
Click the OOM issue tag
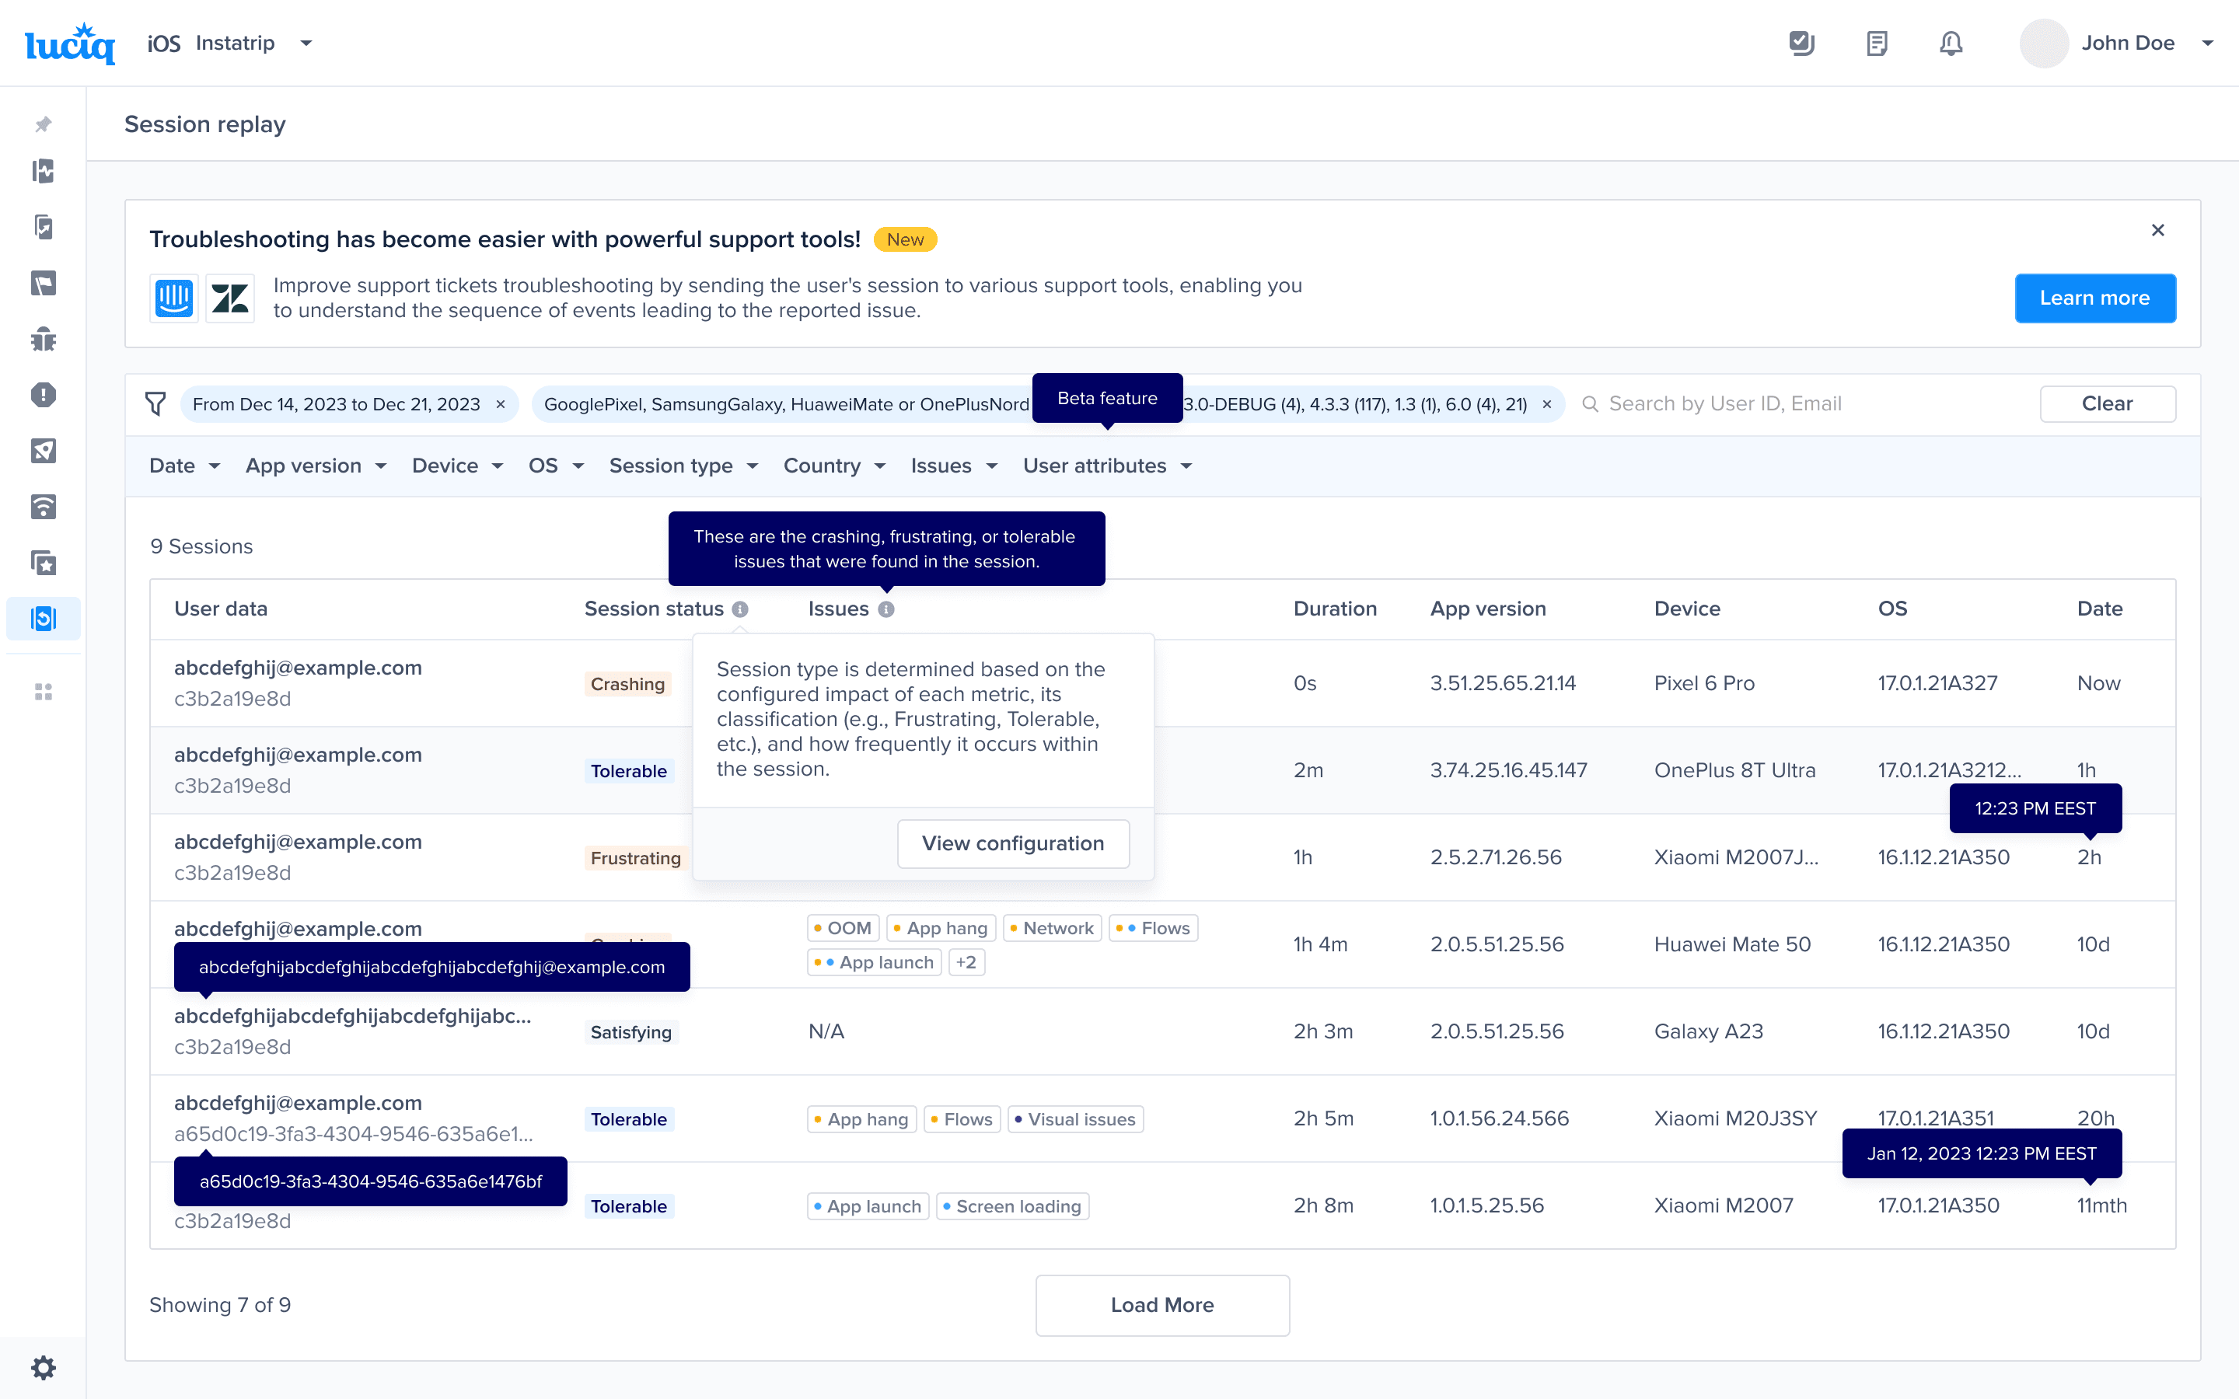(843, 928)
